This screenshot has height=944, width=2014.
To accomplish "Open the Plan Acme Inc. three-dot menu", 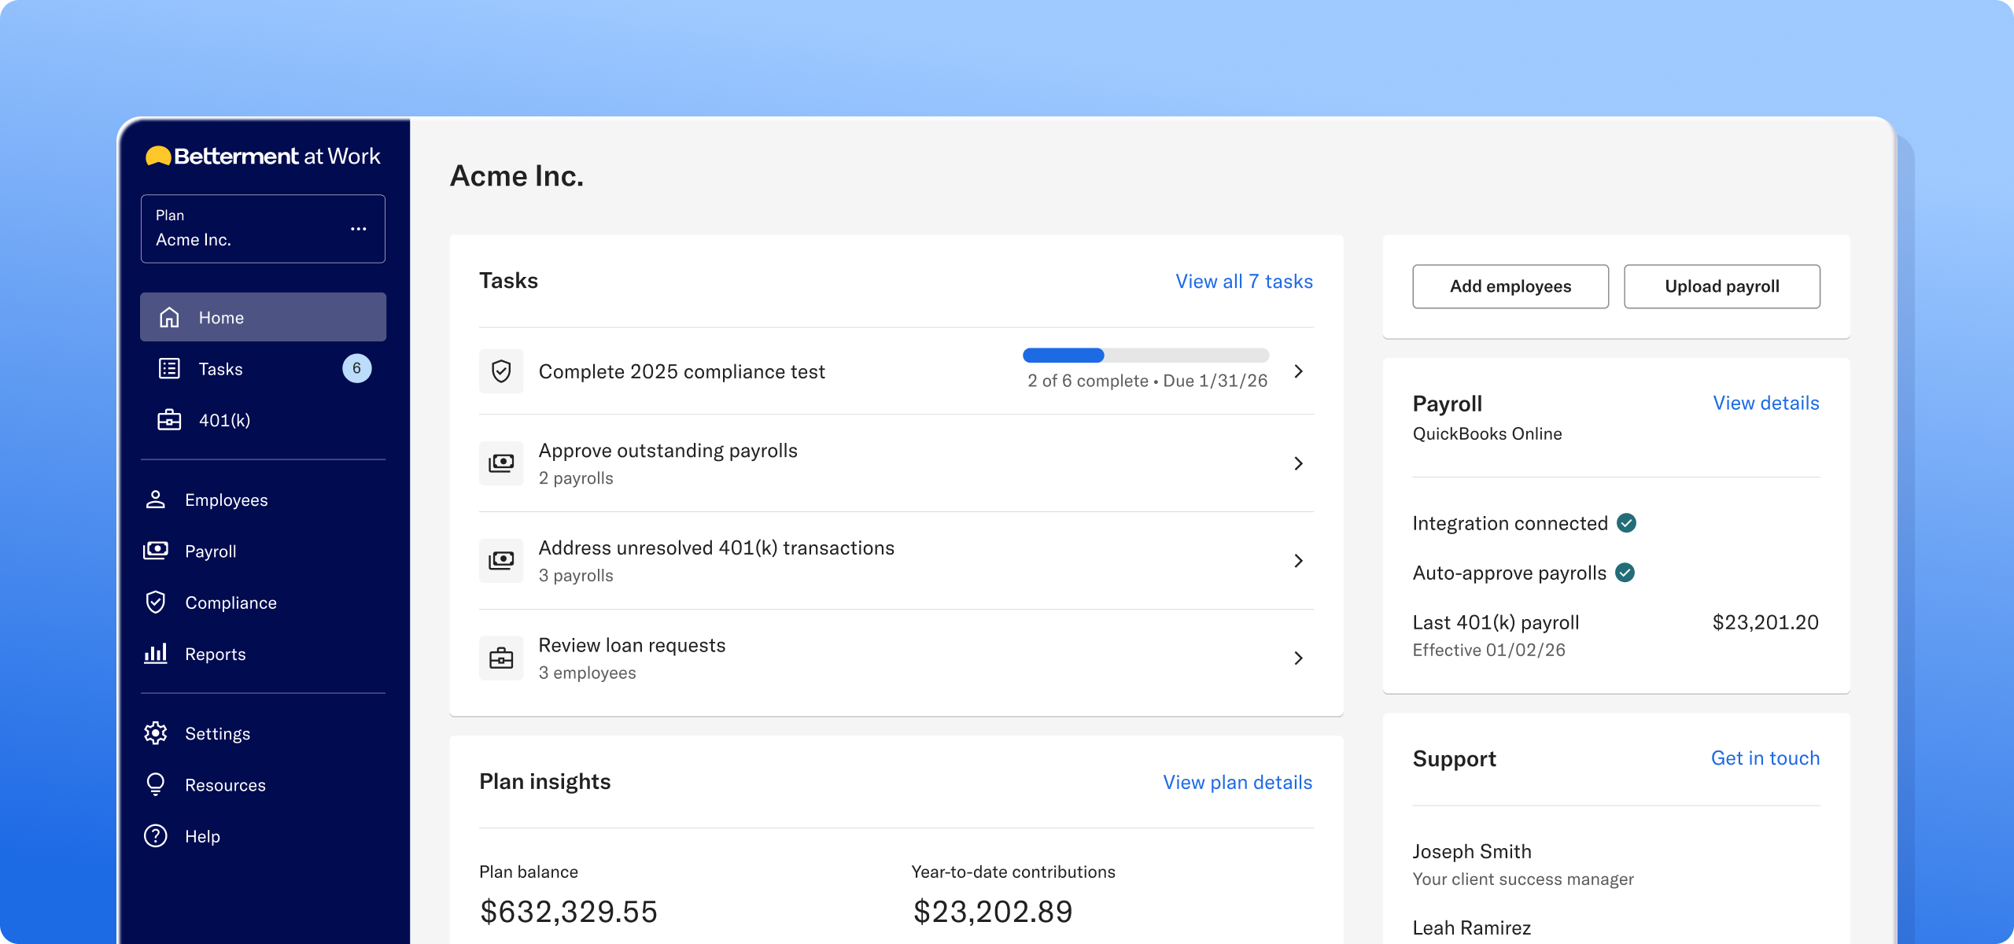I will (x=359, y=229).
